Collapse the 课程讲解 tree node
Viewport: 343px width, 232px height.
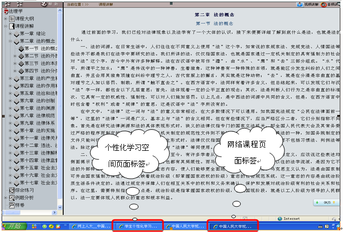(x=5, y=26)
